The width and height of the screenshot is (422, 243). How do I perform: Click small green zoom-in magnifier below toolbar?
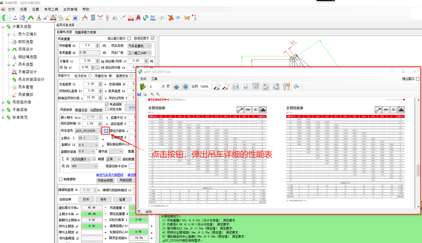click(152, 94)
